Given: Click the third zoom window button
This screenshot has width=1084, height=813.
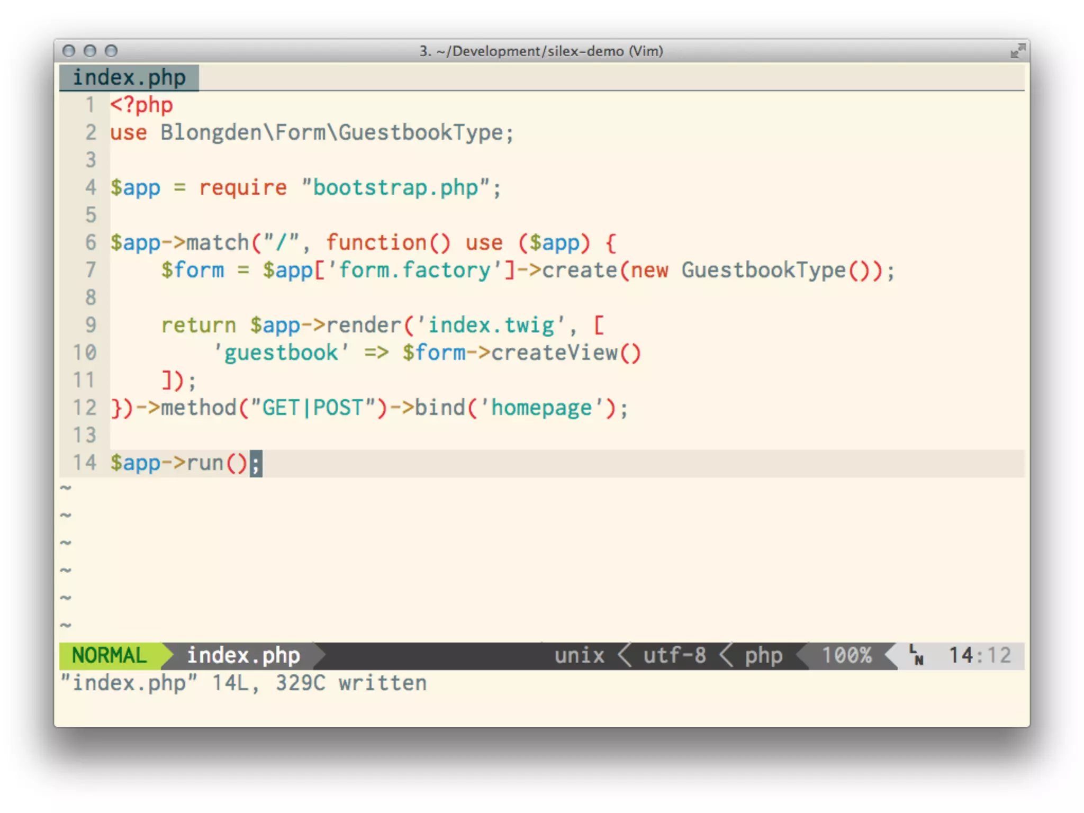Looking at the screenshot, I should click(111, 51).
